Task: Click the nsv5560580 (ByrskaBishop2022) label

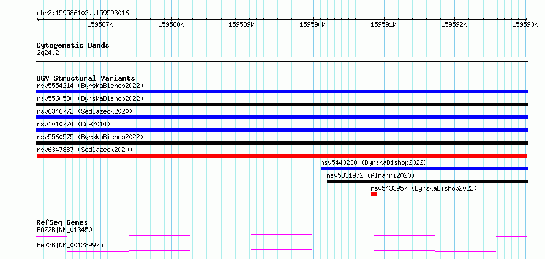Action: [90, 98]
